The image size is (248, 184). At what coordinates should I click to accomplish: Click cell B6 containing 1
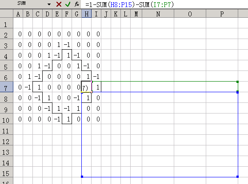point(28,76)
